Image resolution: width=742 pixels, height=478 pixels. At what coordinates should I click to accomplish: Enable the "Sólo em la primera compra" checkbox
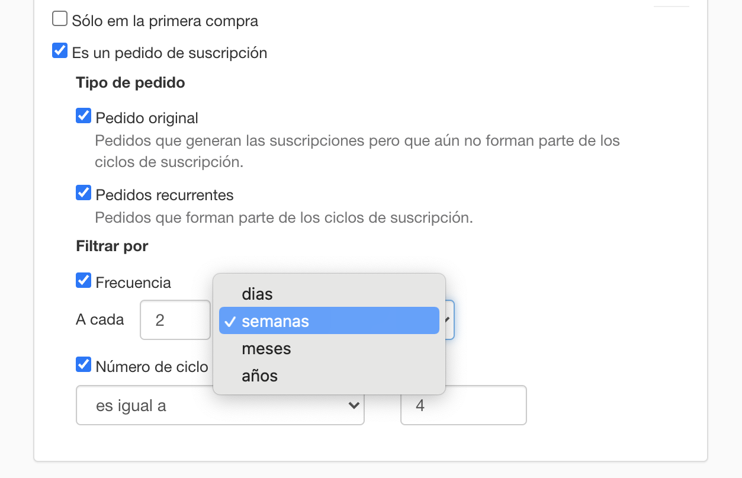(x=59, y=18)
